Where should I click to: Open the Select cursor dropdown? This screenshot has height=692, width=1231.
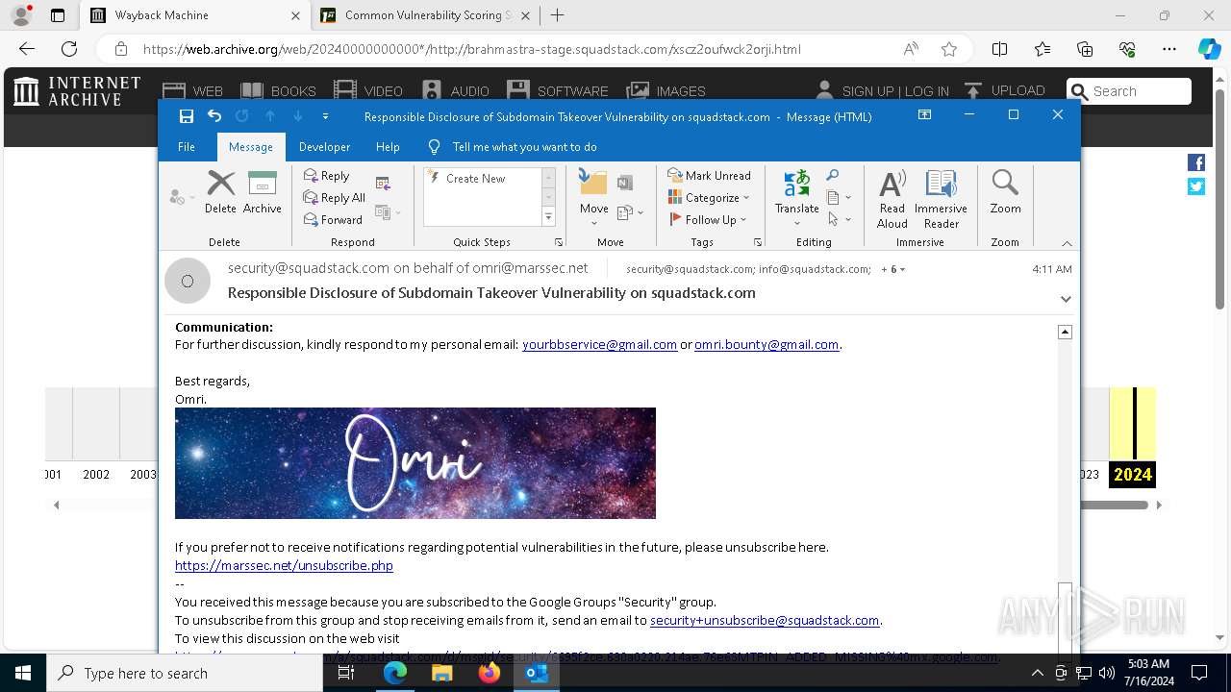pyautogui.click(x=839, y=220)
